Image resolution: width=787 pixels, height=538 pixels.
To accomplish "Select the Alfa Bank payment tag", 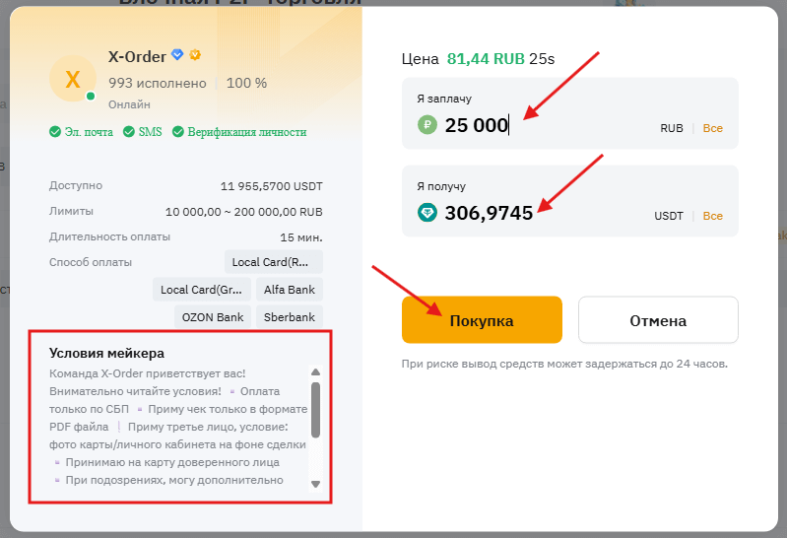I will pyautogui.click(x=289, y=290).
